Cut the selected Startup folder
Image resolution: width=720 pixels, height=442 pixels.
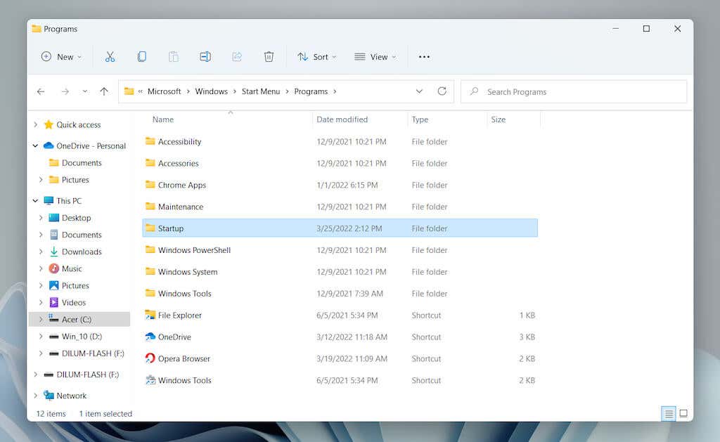pos(110,56)
